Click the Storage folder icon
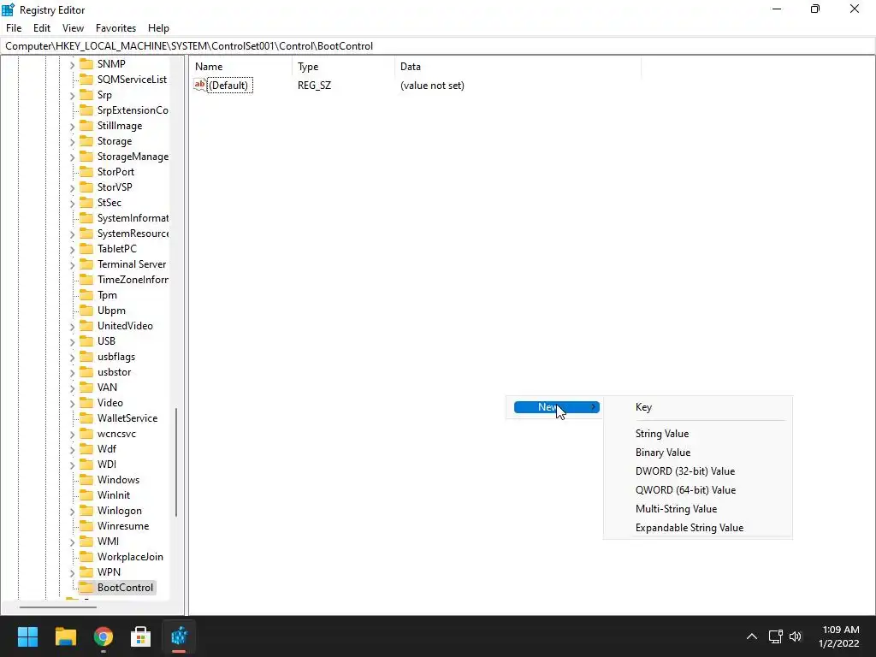The height and width of the screenshot is (657, 876). click(86, 141)
